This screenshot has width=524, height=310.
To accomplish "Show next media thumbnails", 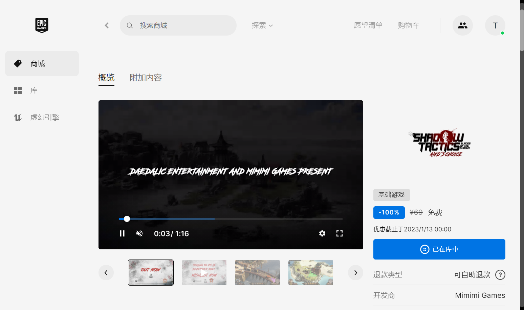I will coord(355,273).
